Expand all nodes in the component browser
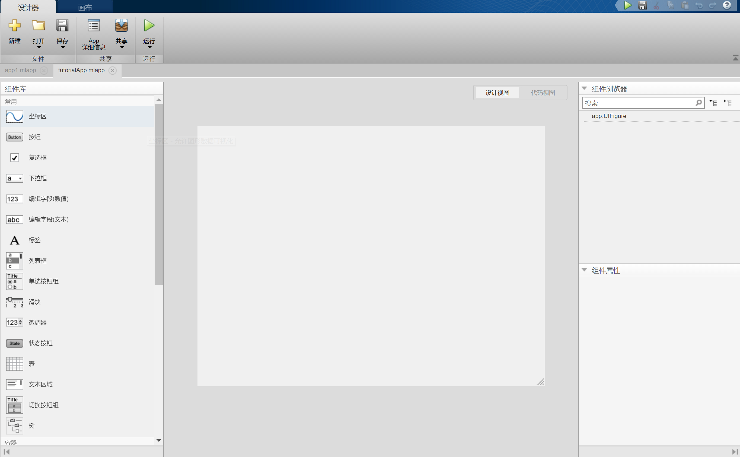The width and height of the screenshot is (740, 457). click(714, 103)
